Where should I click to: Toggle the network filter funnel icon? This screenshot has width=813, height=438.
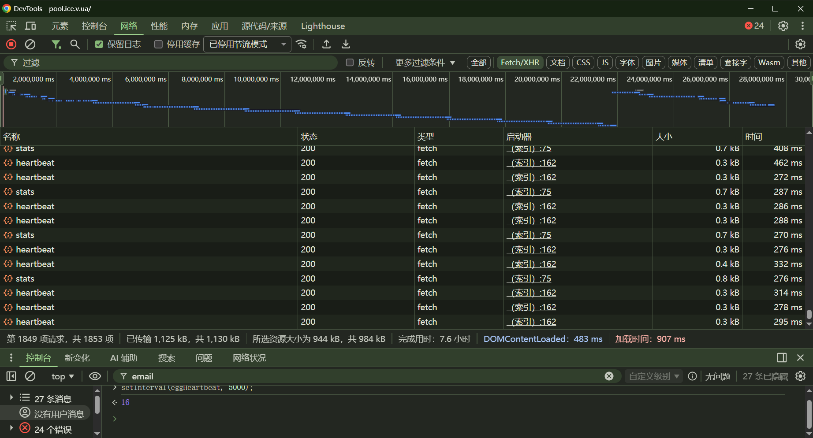56,44
